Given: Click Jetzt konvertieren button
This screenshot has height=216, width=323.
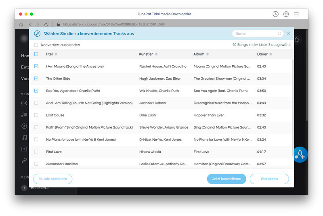Looking at the screenshot, I should pyautogui.click(x=227, y=179).
